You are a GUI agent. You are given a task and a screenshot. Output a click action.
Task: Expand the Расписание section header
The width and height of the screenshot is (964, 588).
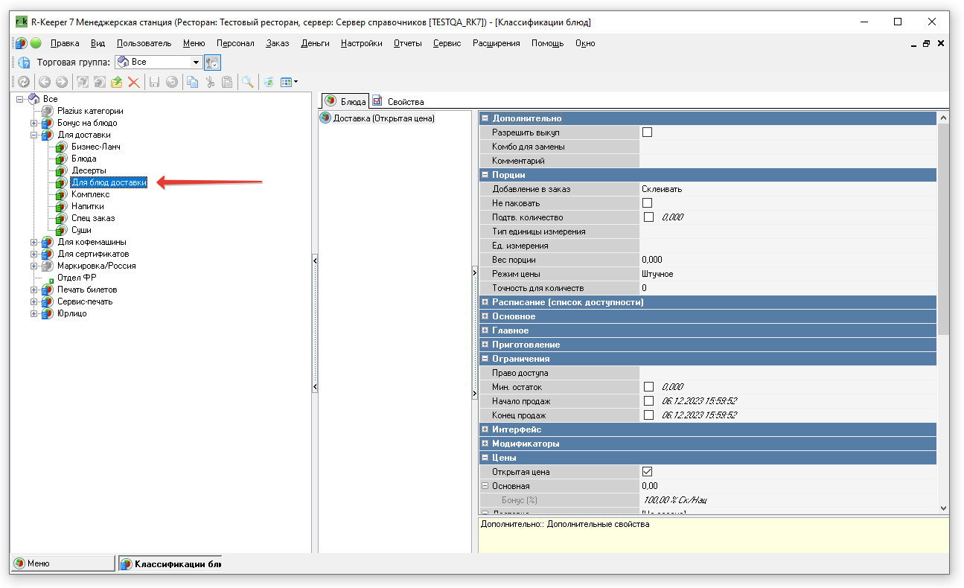point(485,302)
